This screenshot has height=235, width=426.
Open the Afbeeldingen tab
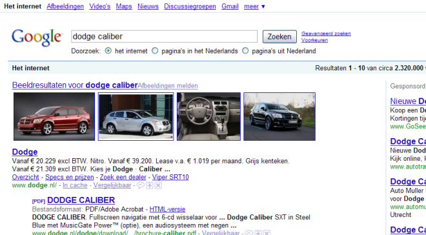[x=65, y=6]
